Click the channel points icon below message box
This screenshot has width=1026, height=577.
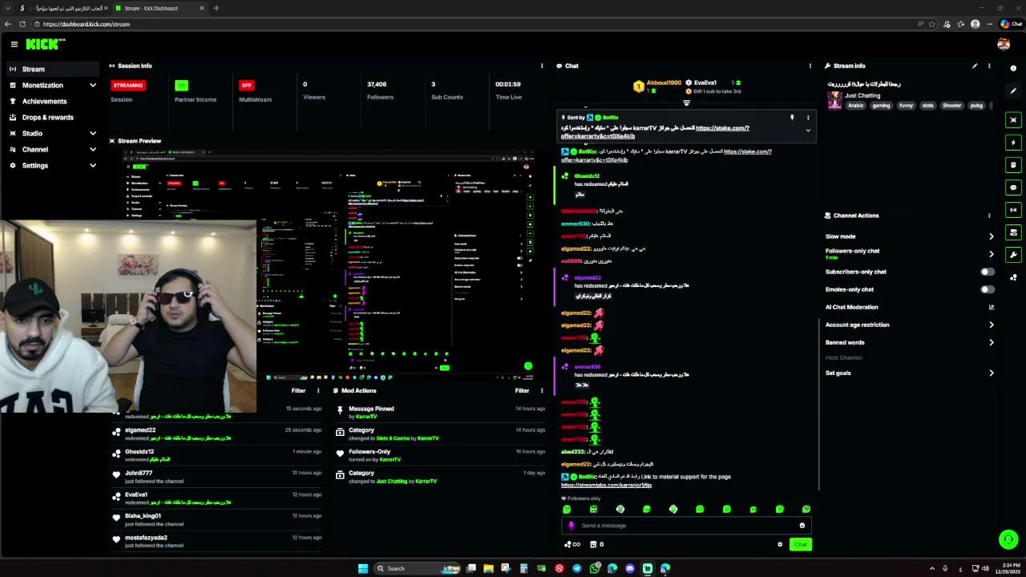(572, 544)
